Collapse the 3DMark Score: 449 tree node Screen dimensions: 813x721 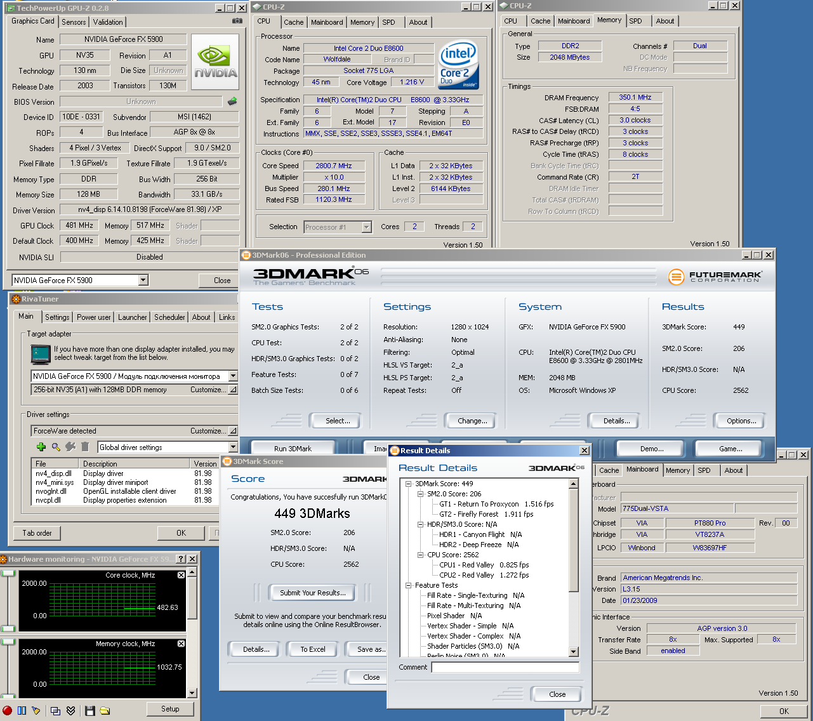pos(409,484)
